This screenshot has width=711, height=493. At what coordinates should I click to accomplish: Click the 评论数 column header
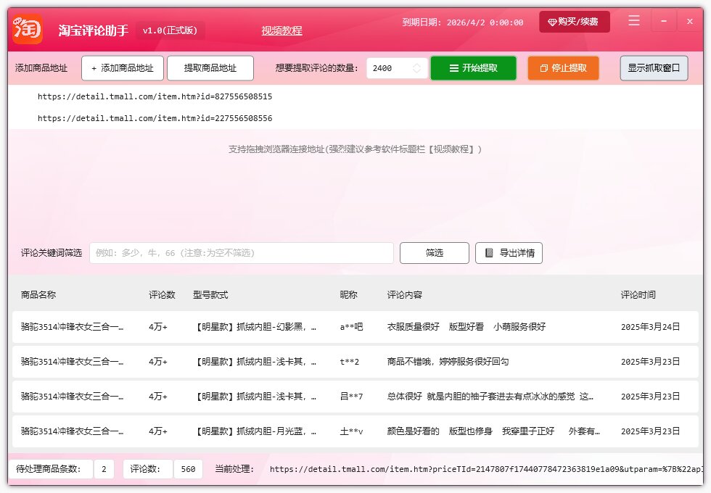tap(162, 295)
